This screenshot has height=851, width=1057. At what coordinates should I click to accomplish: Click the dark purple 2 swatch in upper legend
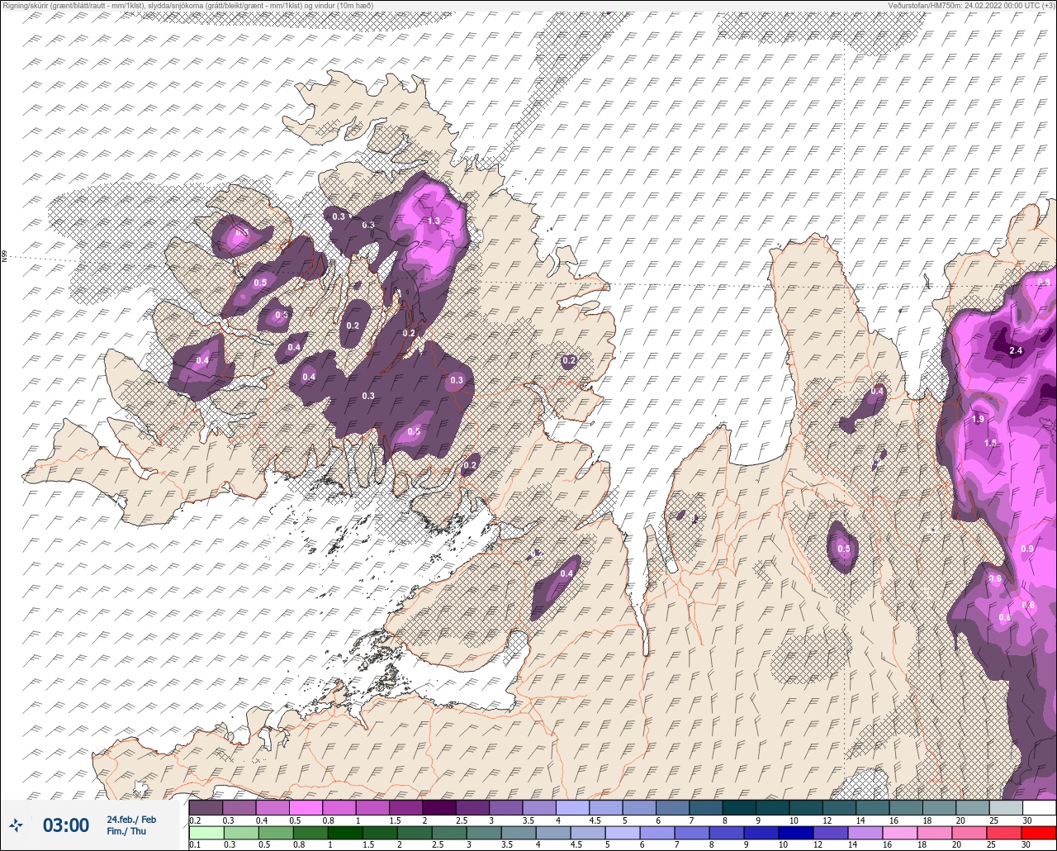click(438, 807)
